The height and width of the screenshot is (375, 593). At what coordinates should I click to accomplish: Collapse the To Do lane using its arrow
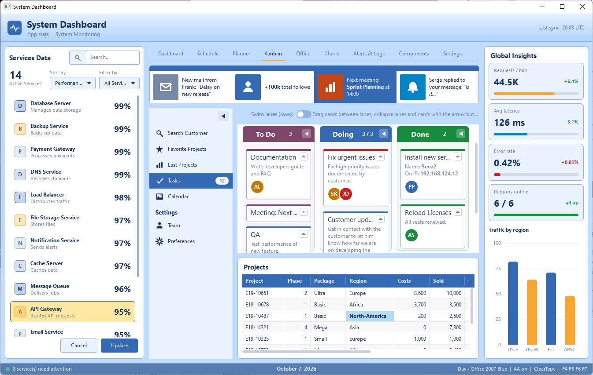(x=307, y=134)
